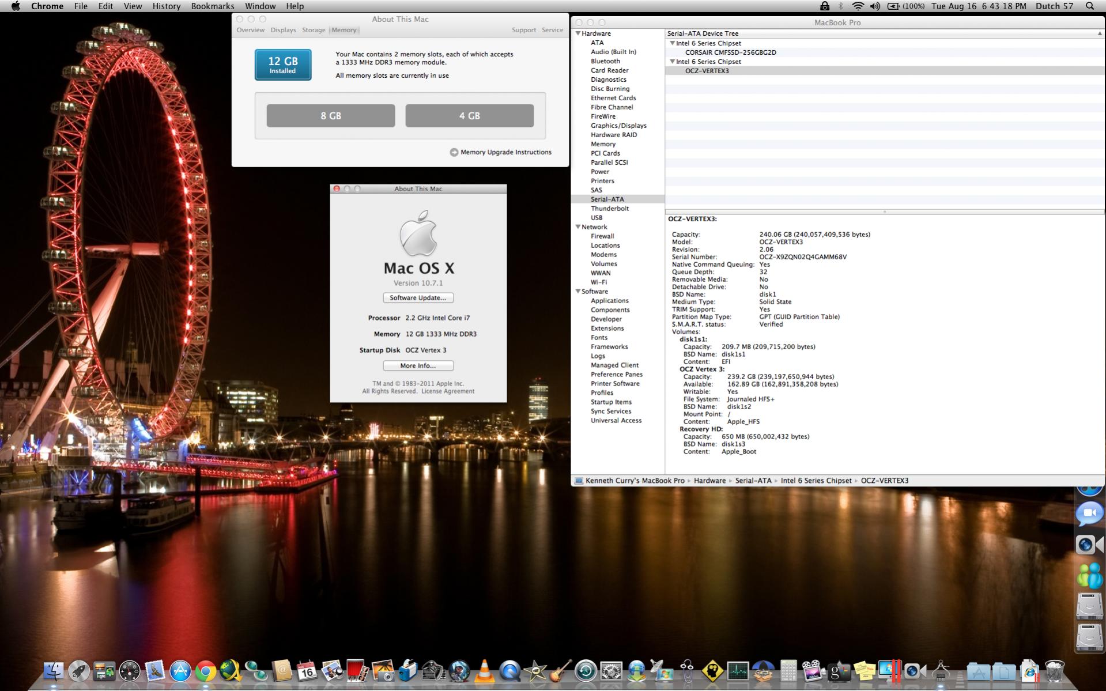
Task: Open Stickies yellow notes icon
Action: click(864, 671)
